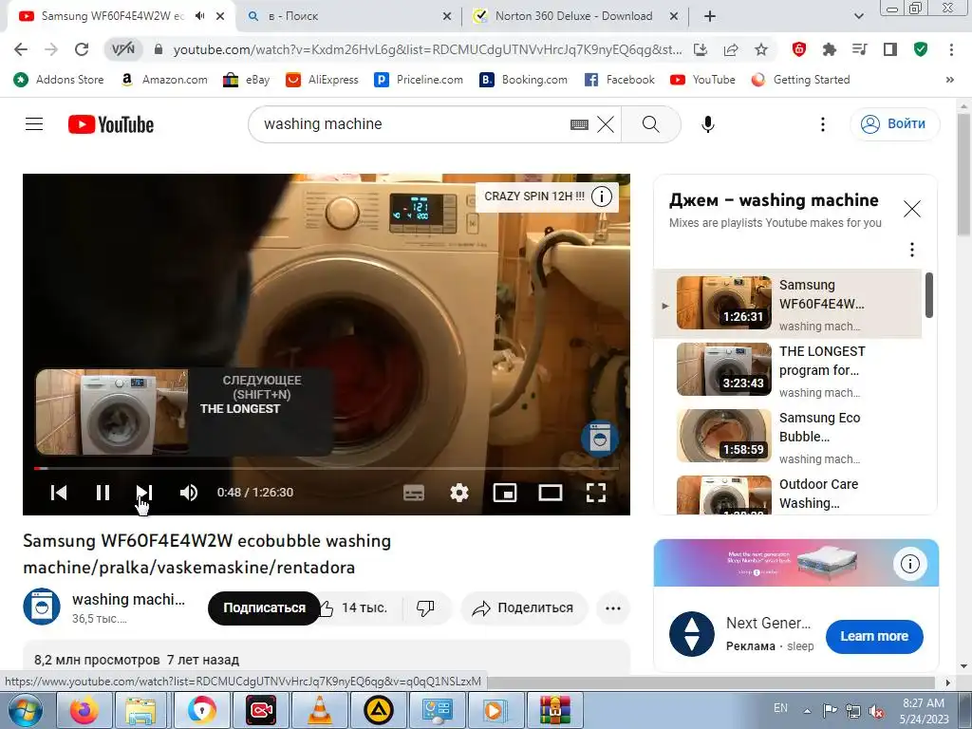Go back in browser history
This screenshot has height=729, width=972.
click(21, 49)
